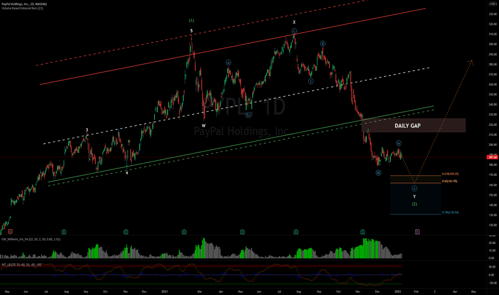This screenshot has height=295, width=499.
Task: Select the circled 'v' wave label above Y
Action: pos(414,188)
